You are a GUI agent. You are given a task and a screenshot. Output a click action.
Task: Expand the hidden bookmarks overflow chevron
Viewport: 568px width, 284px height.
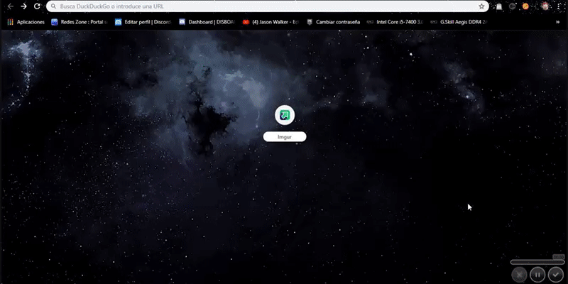pyautogui.click(x=557, y=22)
